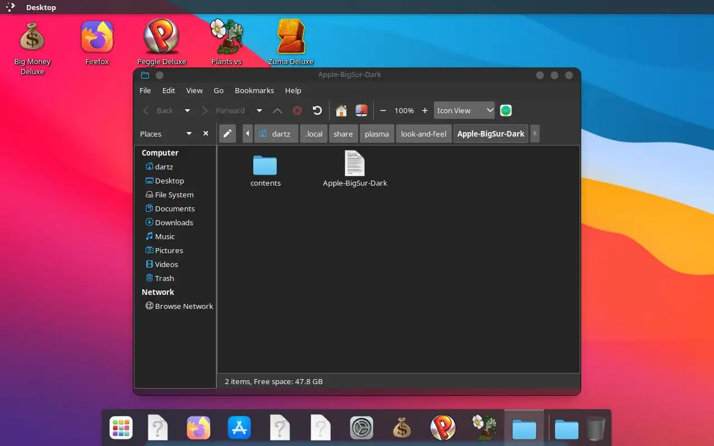Toggle the location entry with the pencil button
The image size is (714, 446).
click(227, 134)
